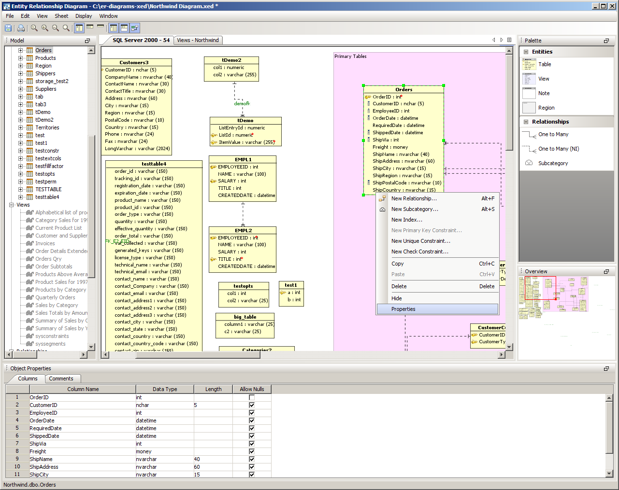Switch to the Views - Northwind tab
Viewport: 619px width, 490px height.
pos(198,40)
